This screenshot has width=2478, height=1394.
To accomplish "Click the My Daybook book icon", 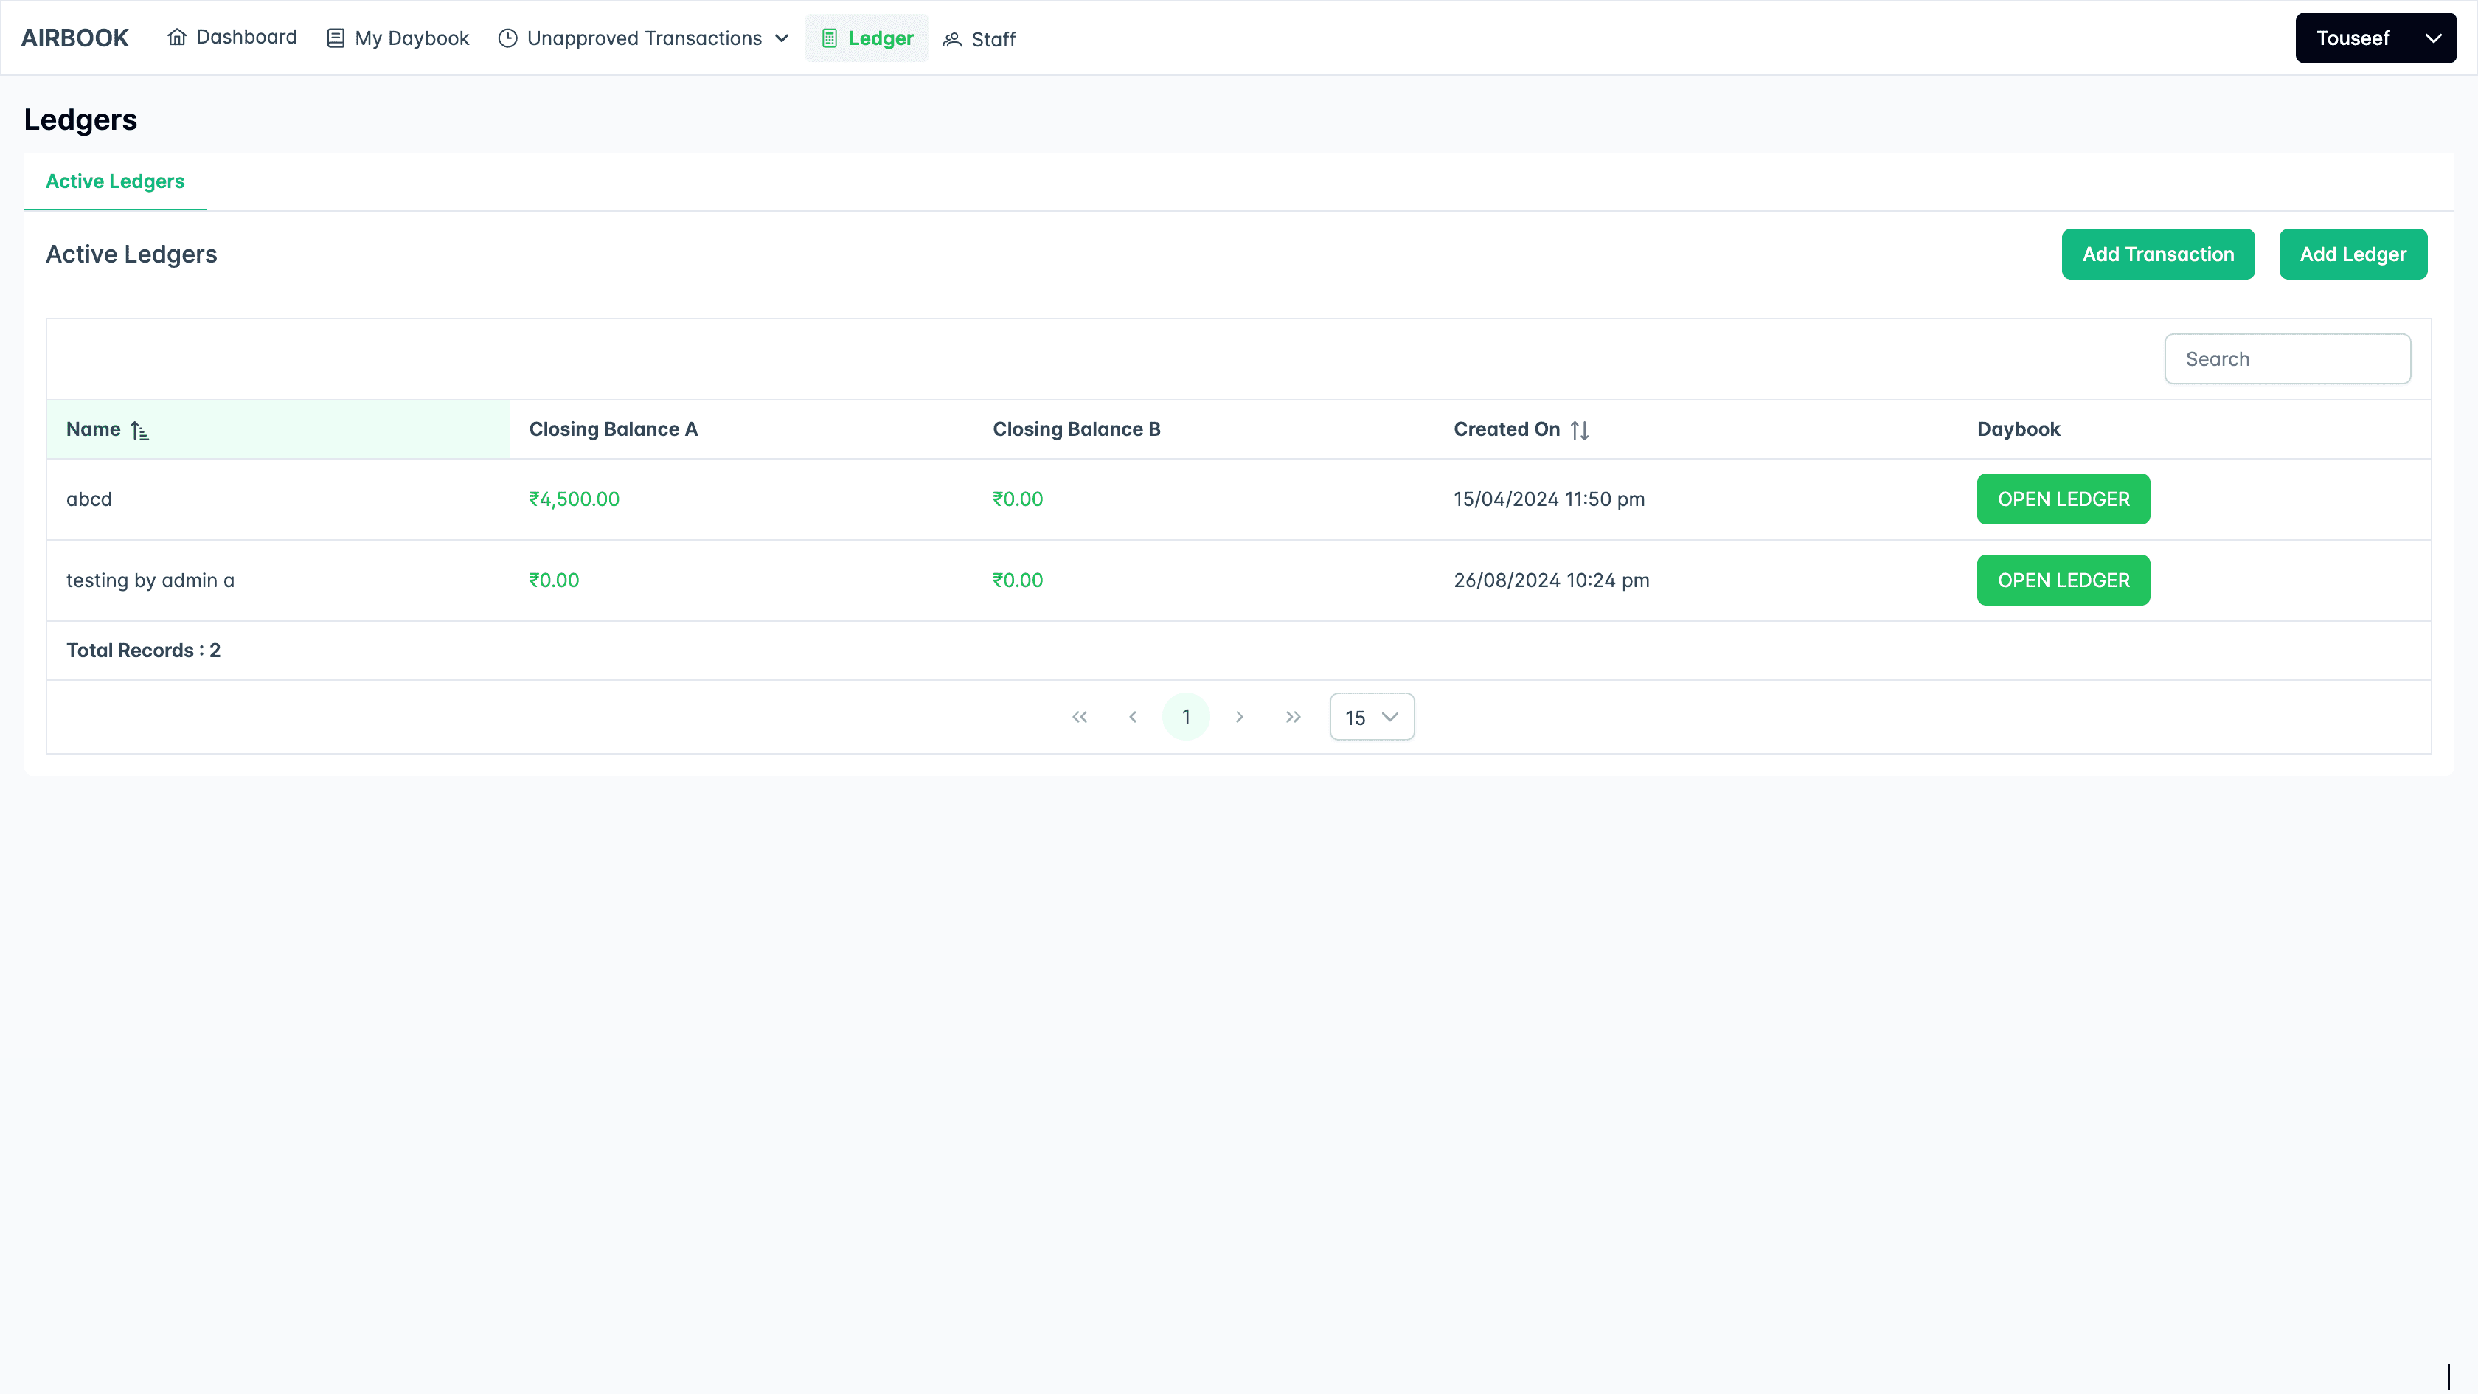I will pyautogui.click(x=336, y=38).
